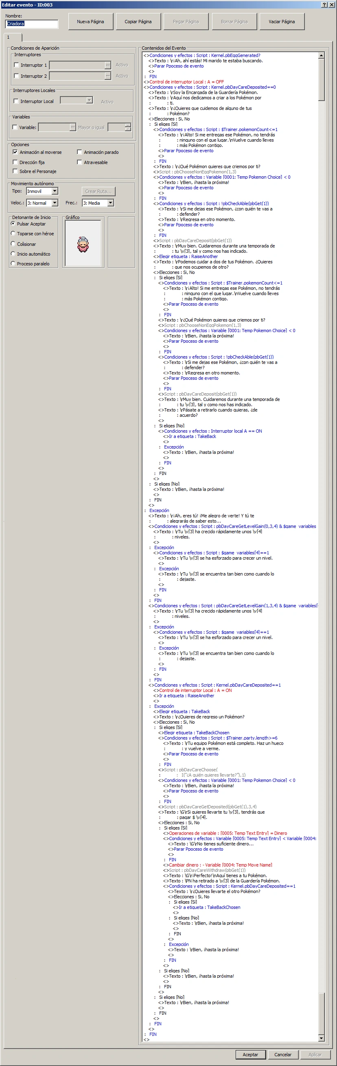The height and width of the screenshot is (1066, 337).
Task: Select 'Elegir etiqueta : TakeBack' line
Action: point(182,712)
